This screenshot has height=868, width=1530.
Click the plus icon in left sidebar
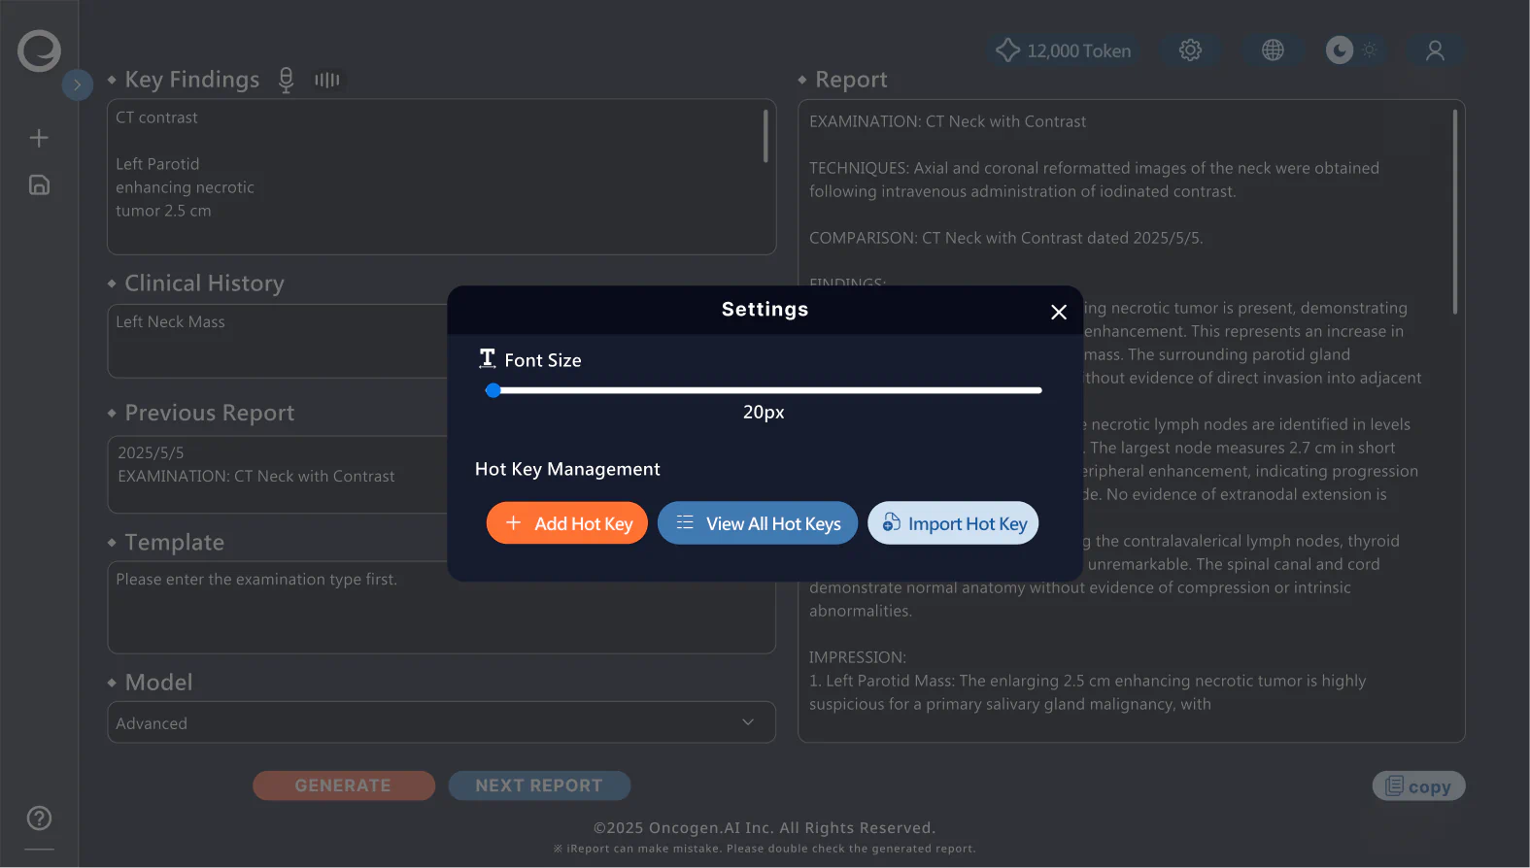point(39,138)
